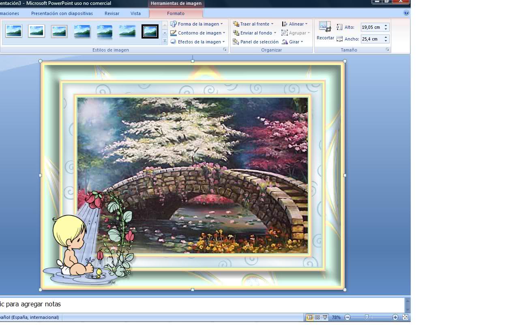Open the Presentación con diapositivas tab
The height and width of the screenshot is (325, 519).
click(x=62, y=13)
